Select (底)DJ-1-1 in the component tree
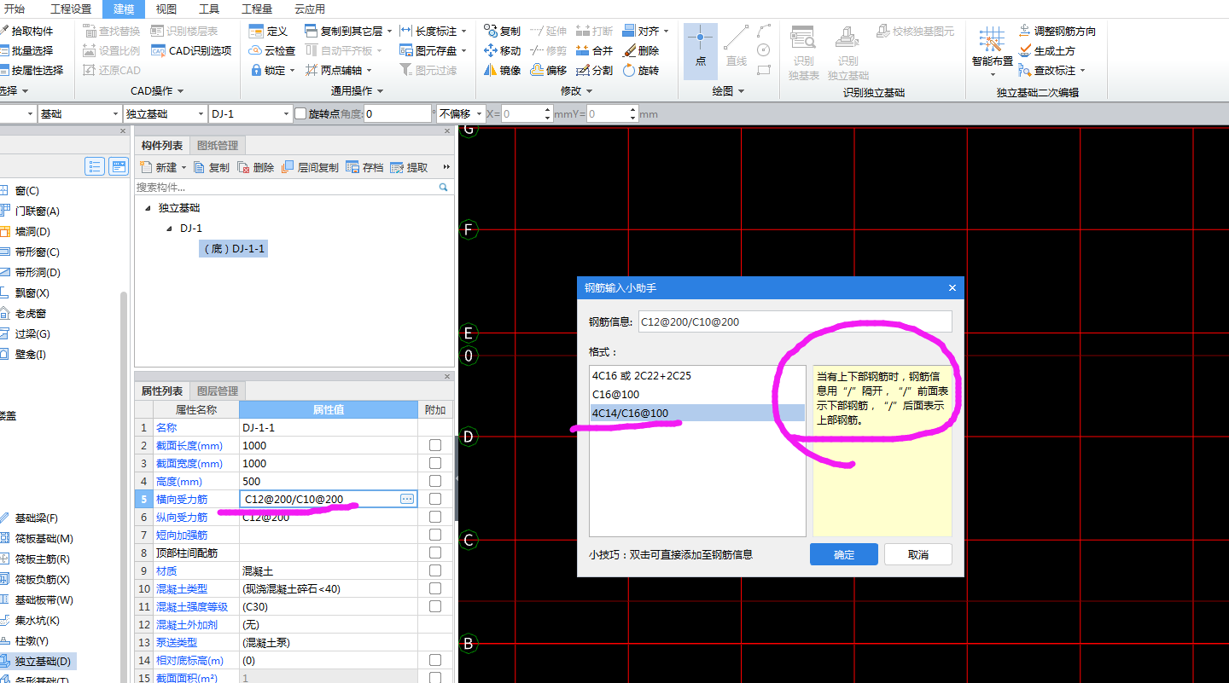 tap(234, 249)
